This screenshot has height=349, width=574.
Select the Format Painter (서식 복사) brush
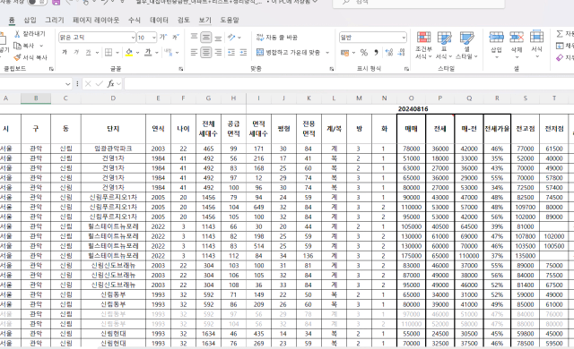17,57
